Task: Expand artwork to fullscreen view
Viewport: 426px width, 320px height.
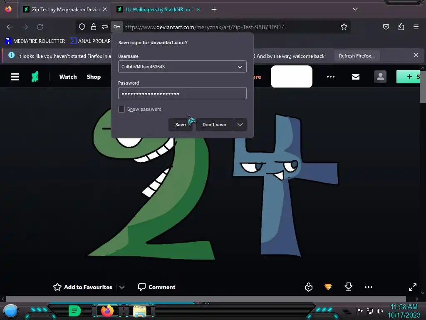Action: (412, 287)
